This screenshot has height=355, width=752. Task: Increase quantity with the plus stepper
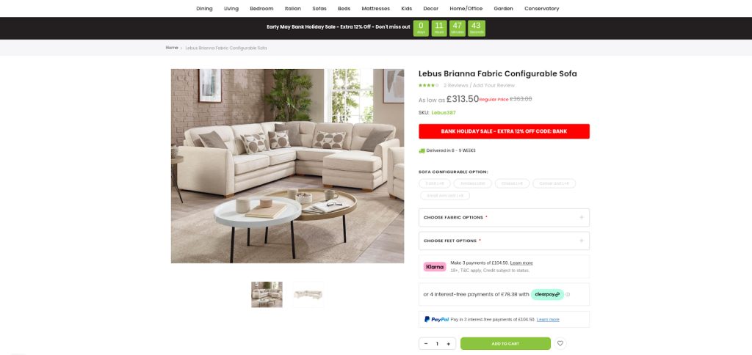pos(449,343)
